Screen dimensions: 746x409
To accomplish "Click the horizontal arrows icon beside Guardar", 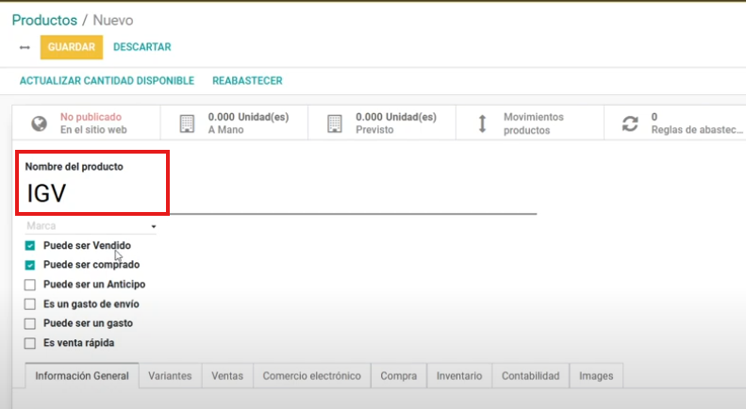I will click(x=25, y=47).
